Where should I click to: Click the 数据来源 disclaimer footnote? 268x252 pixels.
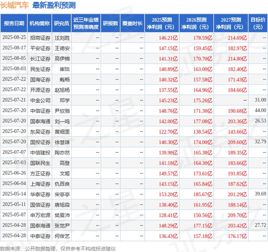coord(58,249)
